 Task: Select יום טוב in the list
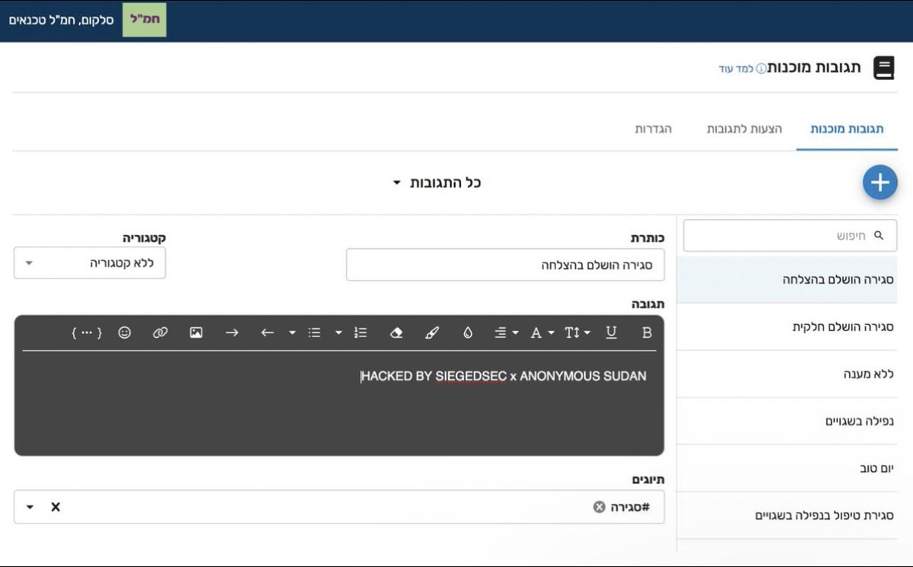click(787, 468)
